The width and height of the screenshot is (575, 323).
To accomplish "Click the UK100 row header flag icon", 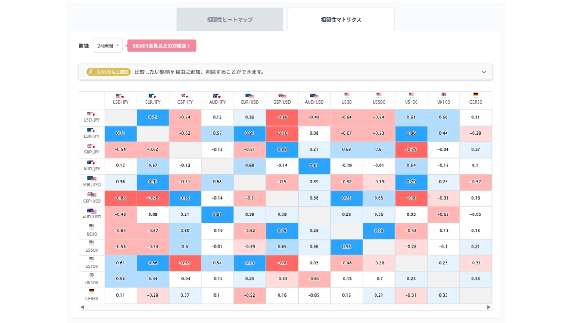I will pyautogui.click(x=92, y=275).
